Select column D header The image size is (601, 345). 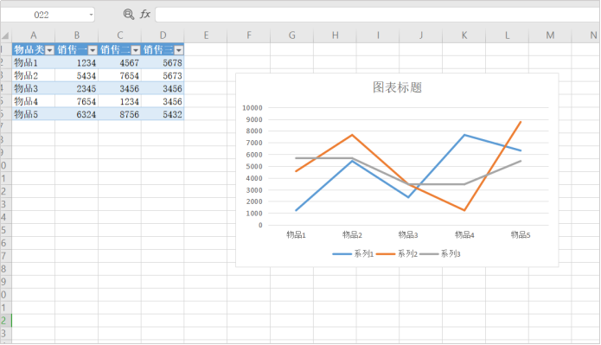click(163, 35)
